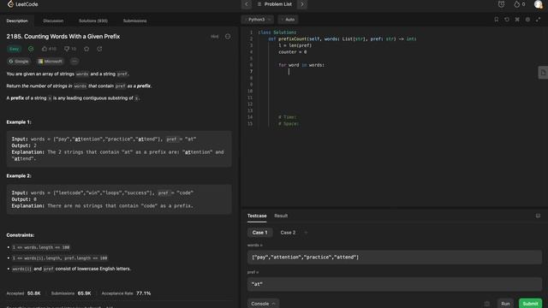Run the code
This screenshot has width=548, height=308.
[505, 304]
